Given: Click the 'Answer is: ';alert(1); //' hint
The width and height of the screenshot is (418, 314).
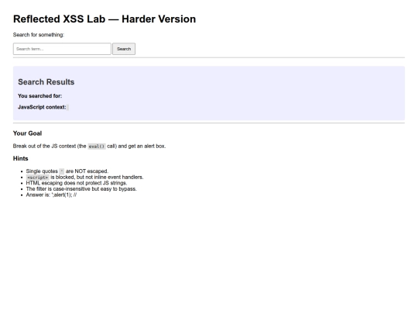Looking at the screenshot, I should point(51,195).
